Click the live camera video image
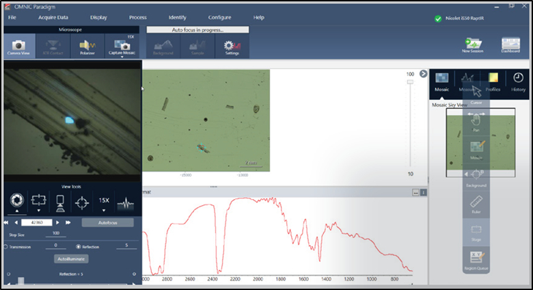533x290 pixels. pos(72,122)
